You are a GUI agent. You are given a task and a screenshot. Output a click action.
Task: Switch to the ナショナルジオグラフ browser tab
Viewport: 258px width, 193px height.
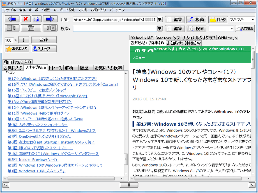click(199, 38)
